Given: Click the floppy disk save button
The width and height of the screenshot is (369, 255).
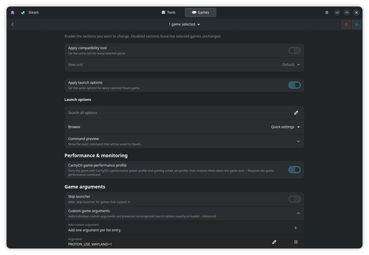Looking at the screenshot, I should [x=356, y=25].
